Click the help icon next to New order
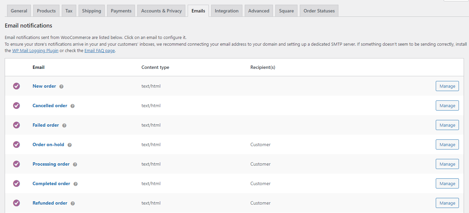This screenshot has height=213, width=469. (61, 86)
